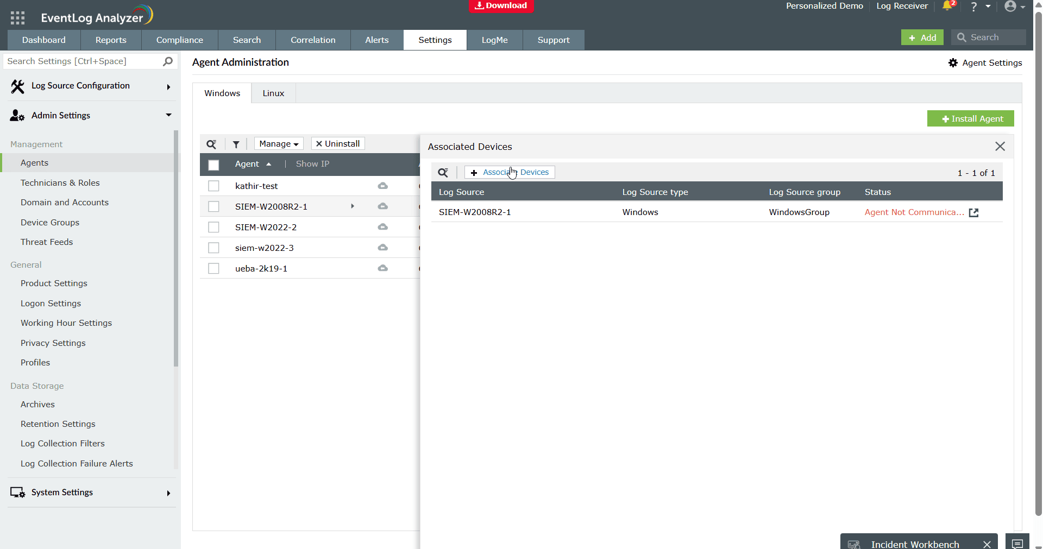The width and height of the screenshot is (1043, 549).
Task: Open external link icon beside agent status
Action: (x=973, y=213)
